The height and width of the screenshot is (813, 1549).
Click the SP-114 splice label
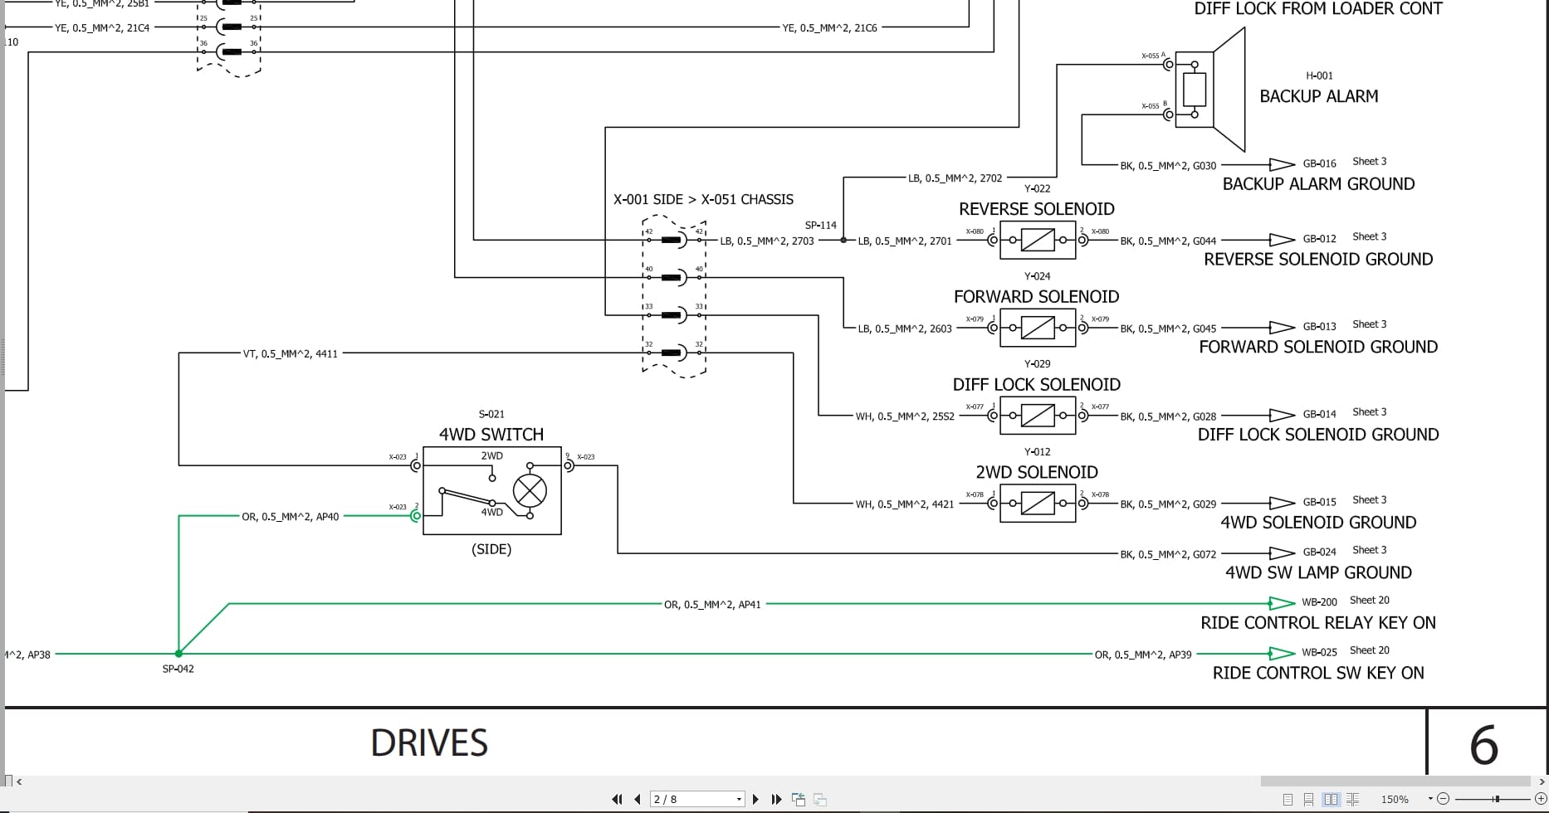(820, 225)
